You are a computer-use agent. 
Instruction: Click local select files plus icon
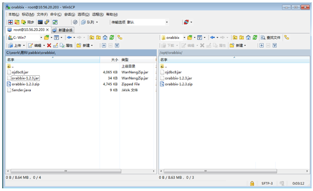click(104, 46)
